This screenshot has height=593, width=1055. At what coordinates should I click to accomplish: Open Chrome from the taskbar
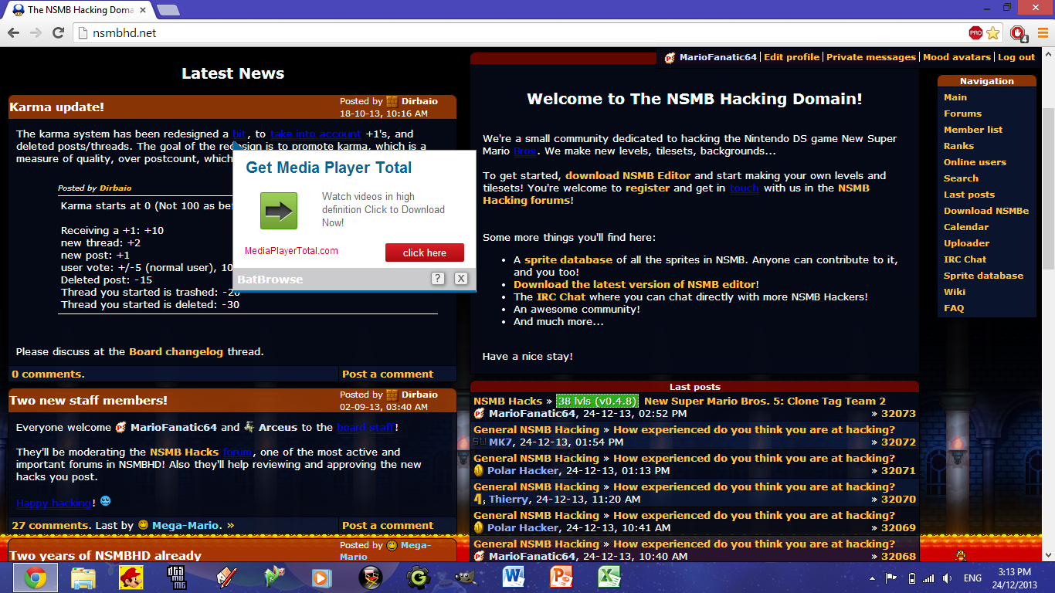point(35,578)
